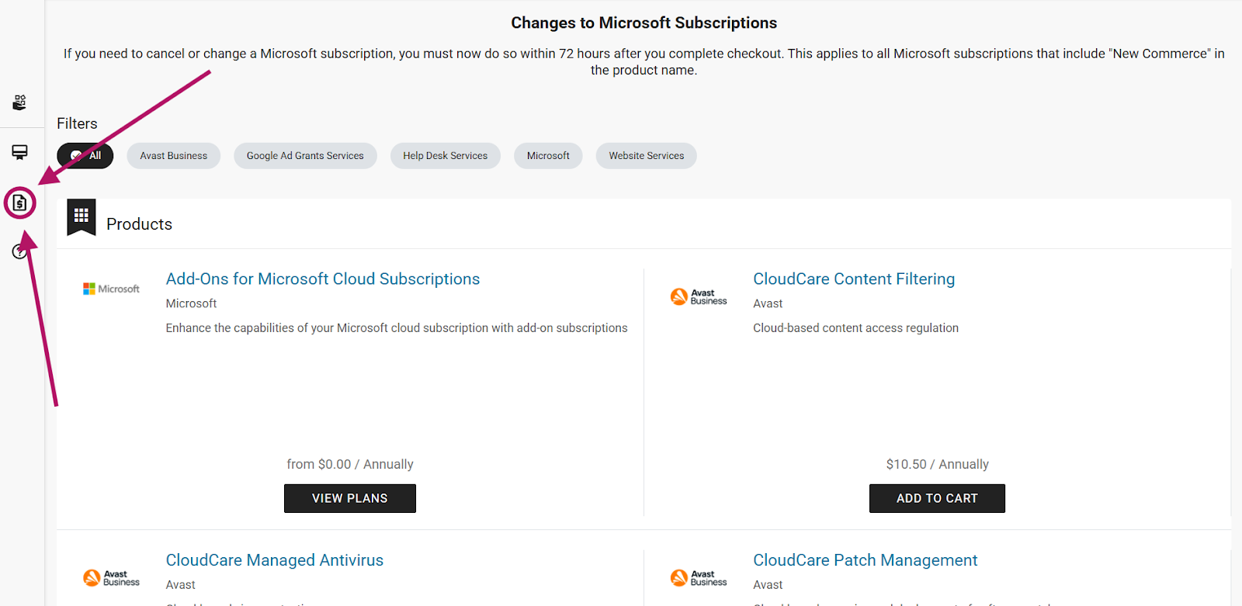Select the All filter chip
Screen dimensions: 1242x606
point(85,156)
